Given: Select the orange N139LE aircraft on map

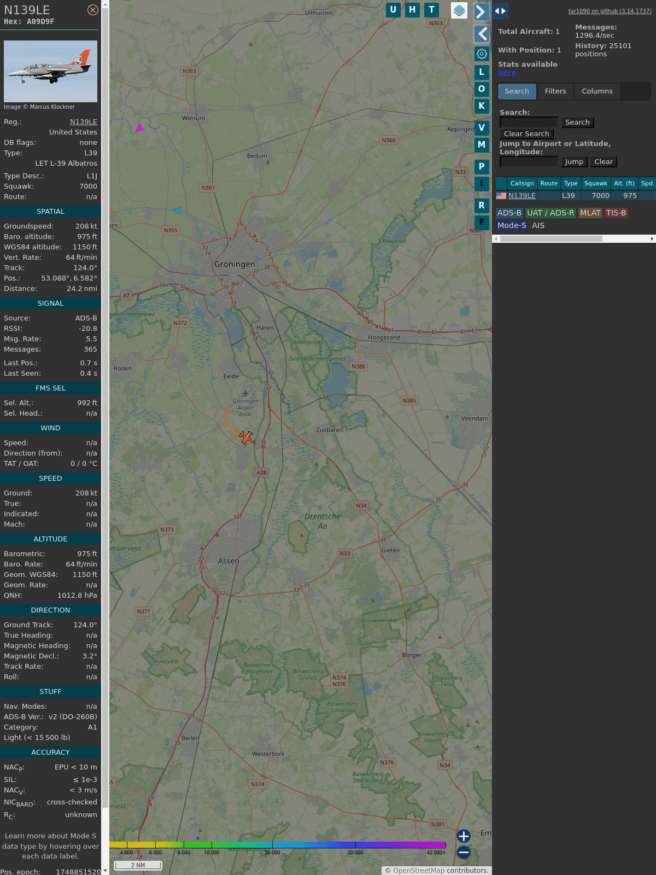Looking at the screenshot, I should pyautogui.click(x=247, y=437).
